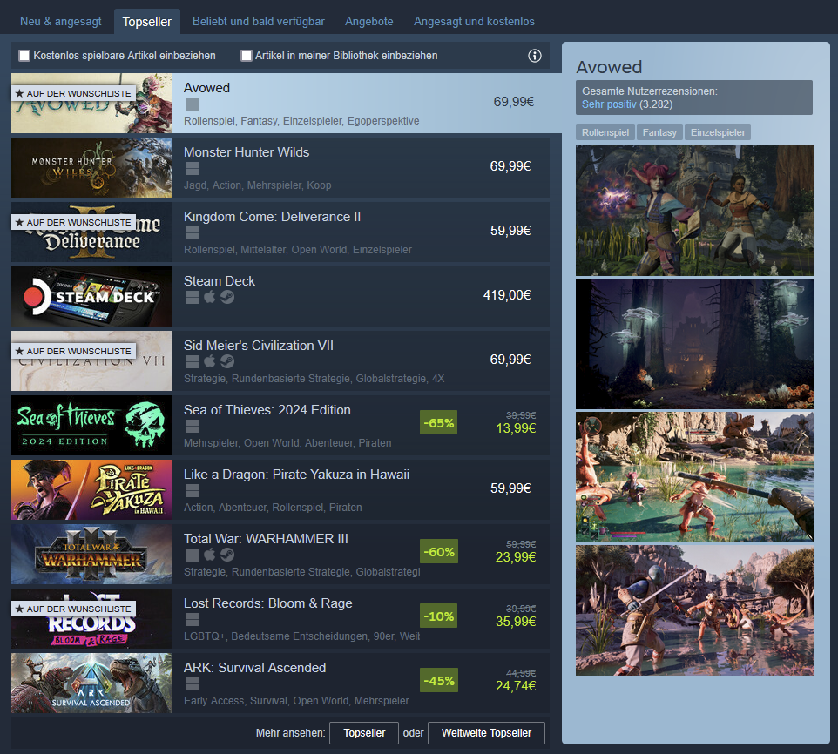Image resolution: width=838 pixels, height=754 pixels.
Task: Click the SteamOS icon under Steam Deck
Action: (x=227, y=298)
